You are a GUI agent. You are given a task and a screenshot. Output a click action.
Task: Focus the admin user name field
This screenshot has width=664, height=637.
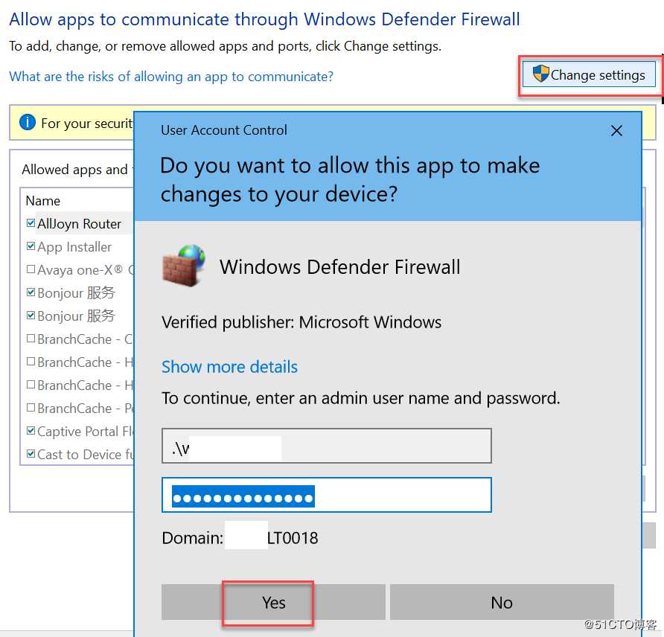pos(327,446)
